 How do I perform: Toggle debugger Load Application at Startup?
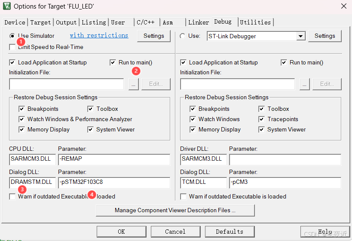point(184,62)
